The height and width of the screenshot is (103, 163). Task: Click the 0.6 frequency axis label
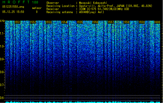tap(2, 98)
